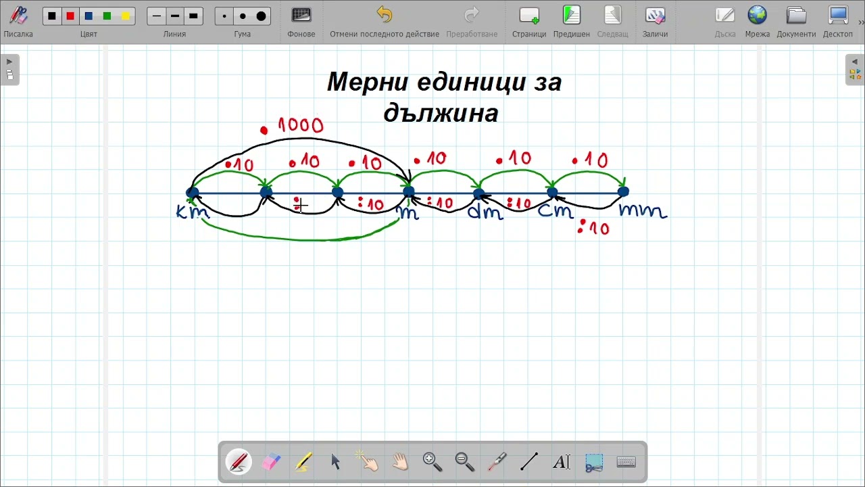This screenshot has width=865, height=487.
Task: Undo last action with Отмени последното действие
Action: (385, 22)
